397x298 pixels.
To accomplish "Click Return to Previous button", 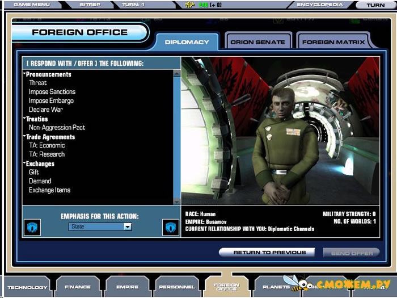I will click(x=267, y=253).
